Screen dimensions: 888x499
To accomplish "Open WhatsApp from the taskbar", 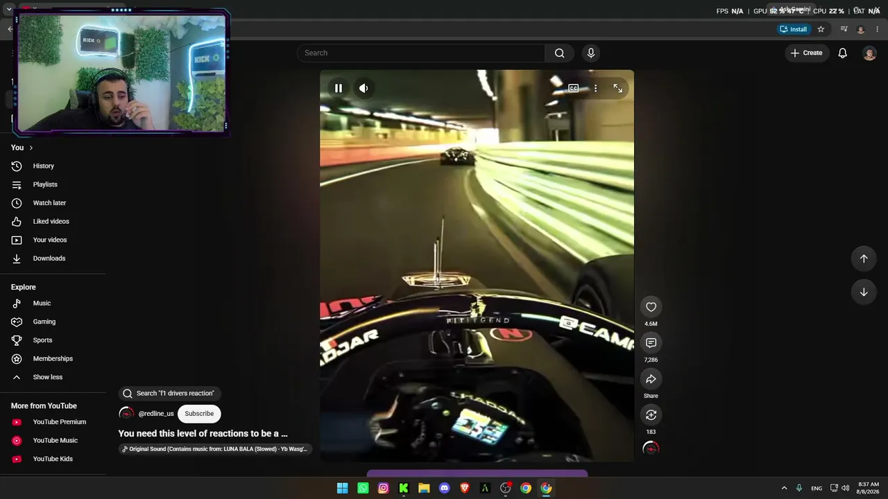I will tap(363, 488).
